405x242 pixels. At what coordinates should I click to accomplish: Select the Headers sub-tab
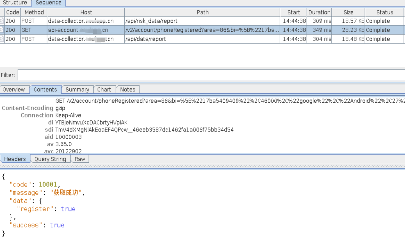pyautogui.click(x=15, y=159)
